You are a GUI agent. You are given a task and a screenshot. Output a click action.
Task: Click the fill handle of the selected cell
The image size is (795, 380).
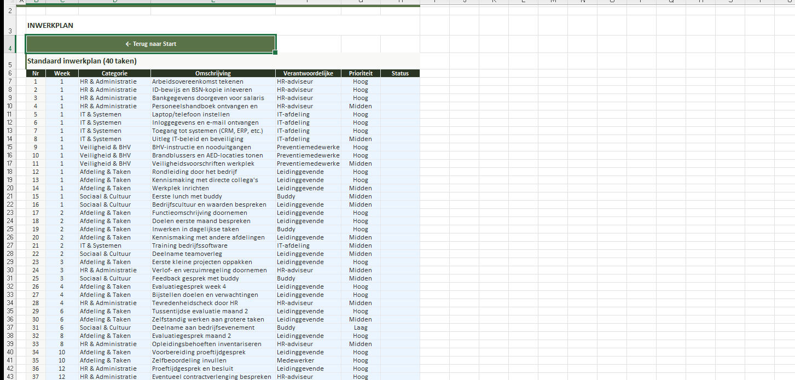(x=275, y=52)
